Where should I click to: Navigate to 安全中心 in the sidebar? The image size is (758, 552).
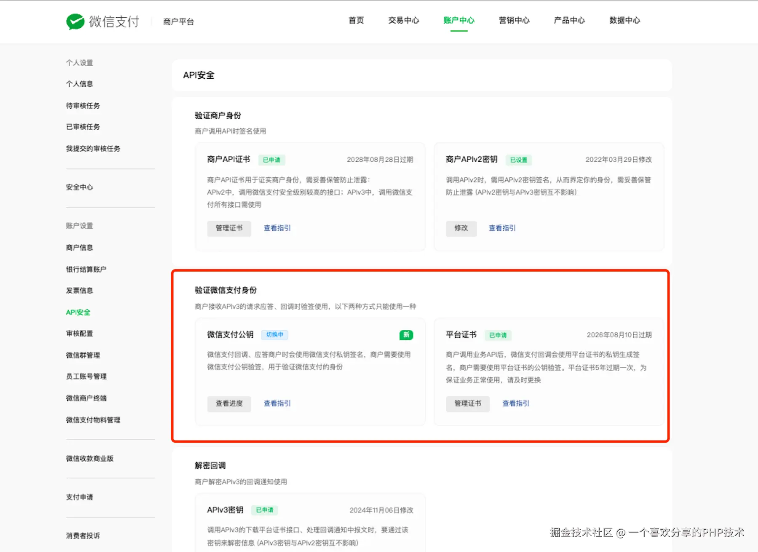click(79, 187)
